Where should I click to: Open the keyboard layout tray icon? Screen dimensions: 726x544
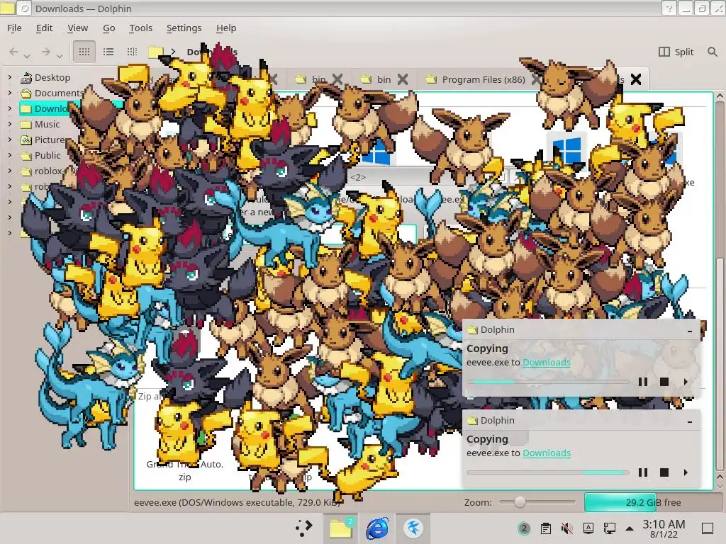coord(588,528)
